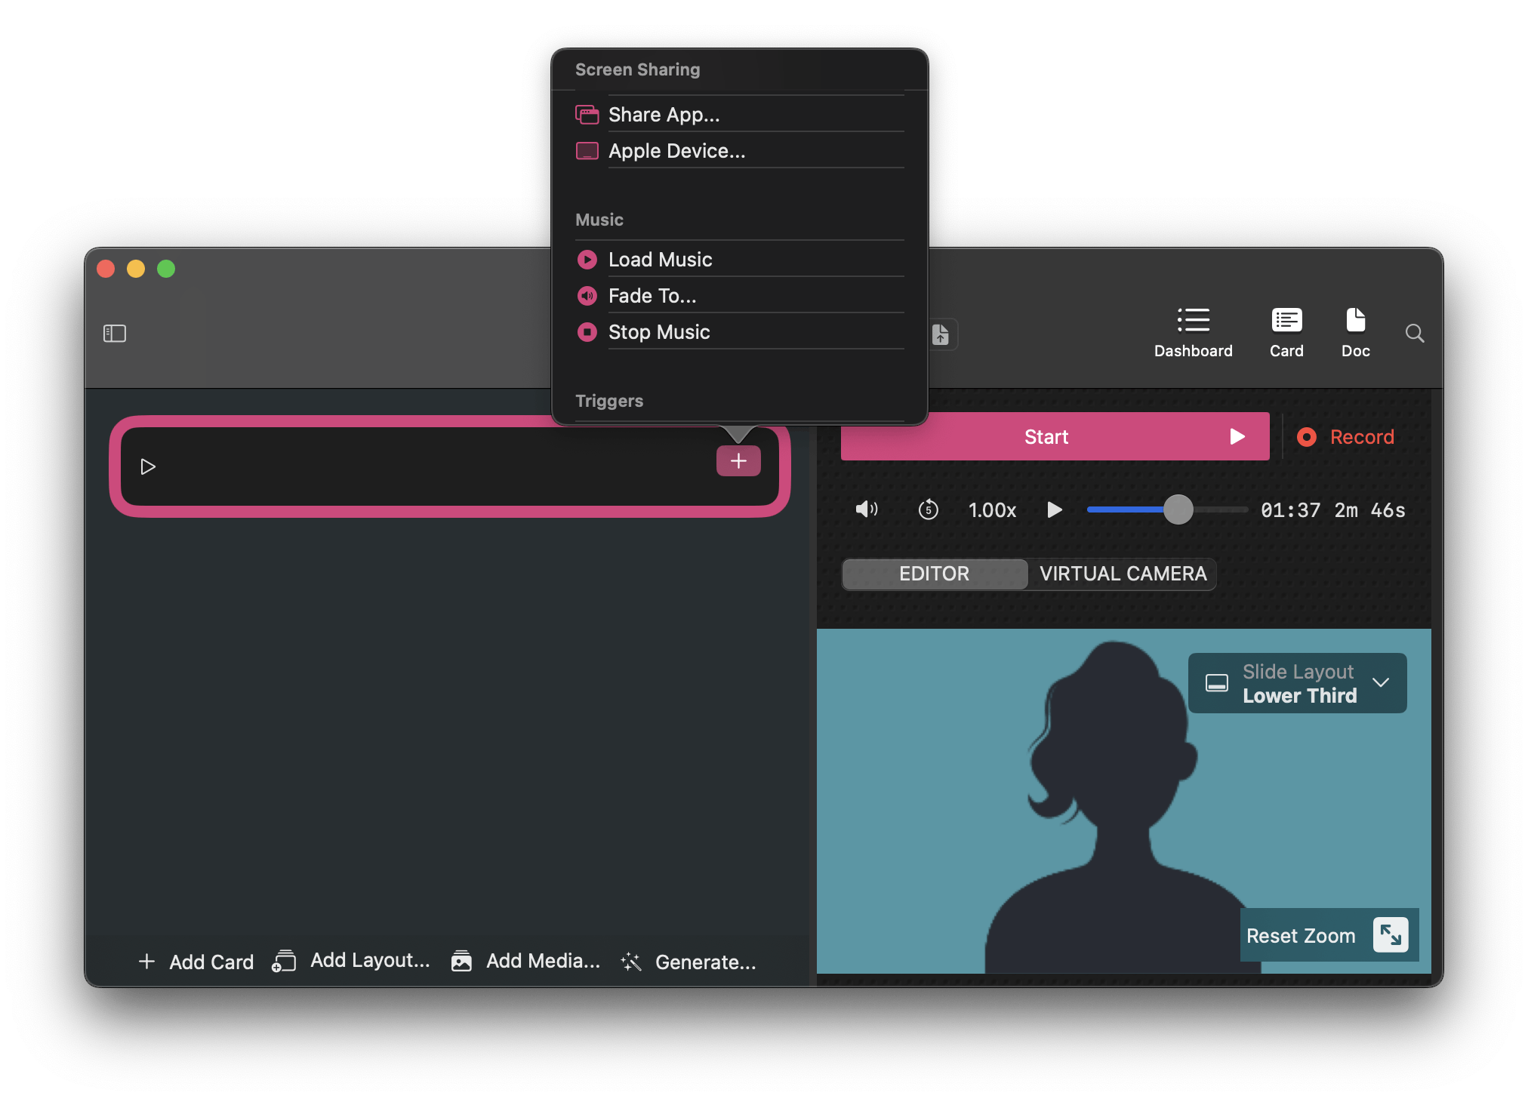Click the playback progress slider knob
1528x1099 pixels.
pos(1178,509)
